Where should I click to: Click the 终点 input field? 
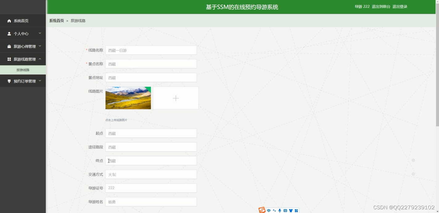click(x=151, y=161)
